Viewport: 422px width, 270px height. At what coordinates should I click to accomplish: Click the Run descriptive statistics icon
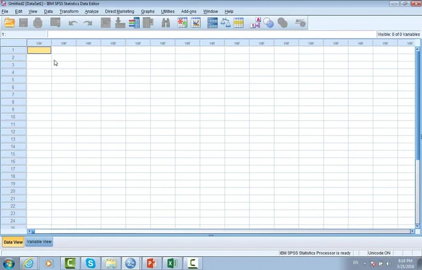point(149,22)
